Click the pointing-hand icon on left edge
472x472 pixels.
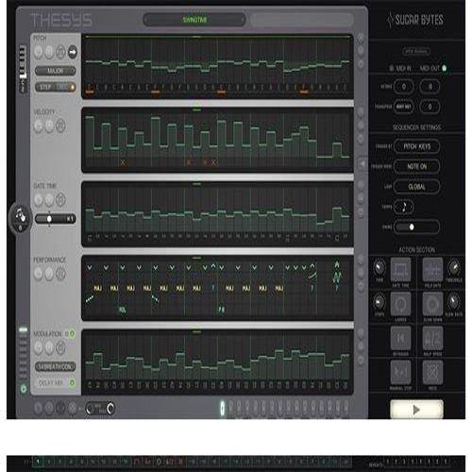click(21, 216)
